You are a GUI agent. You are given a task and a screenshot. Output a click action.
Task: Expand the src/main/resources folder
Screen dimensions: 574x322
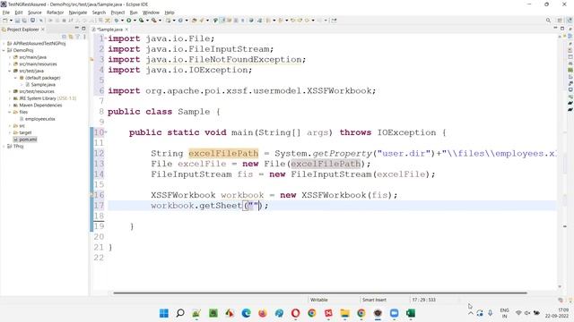coord(10,64)
